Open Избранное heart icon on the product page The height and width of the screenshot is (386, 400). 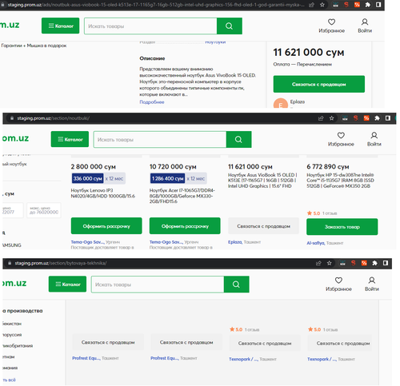[x=331, y=22]
